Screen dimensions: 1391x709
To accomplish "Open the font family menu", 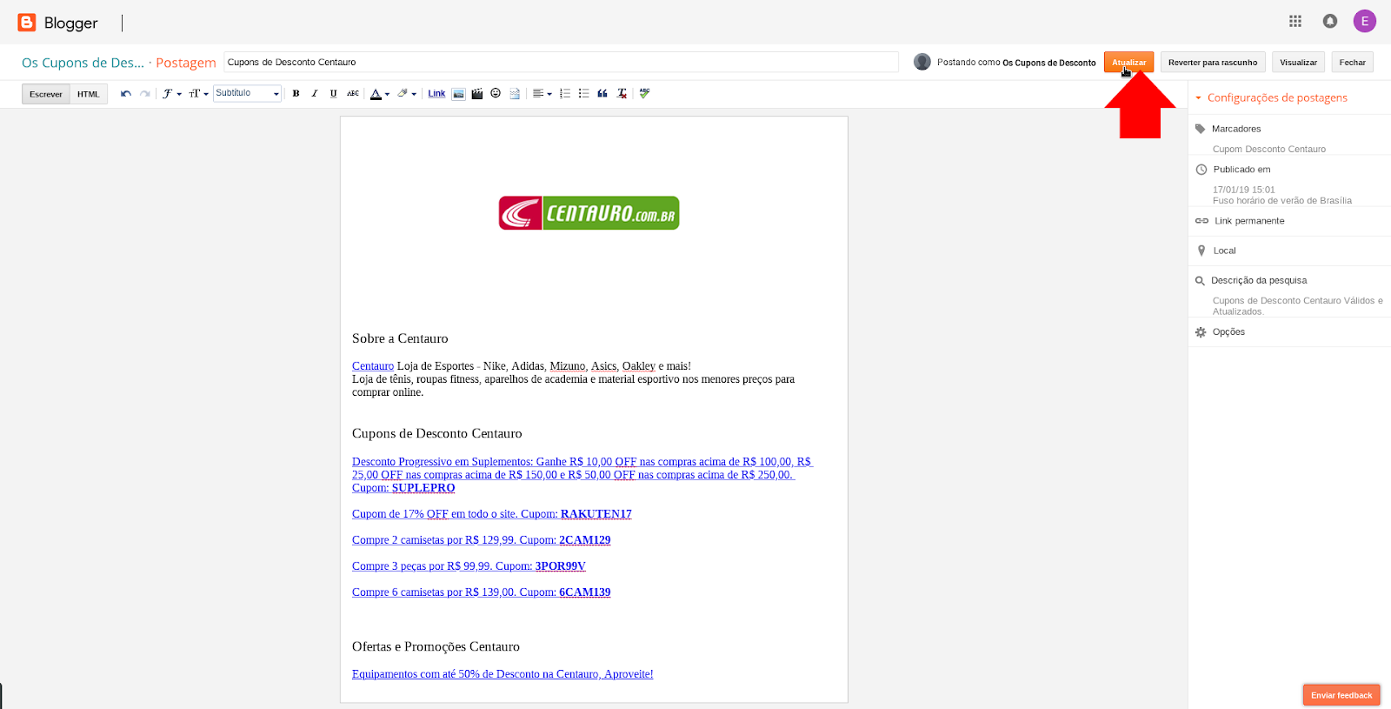I will click(x=171, y=94).
